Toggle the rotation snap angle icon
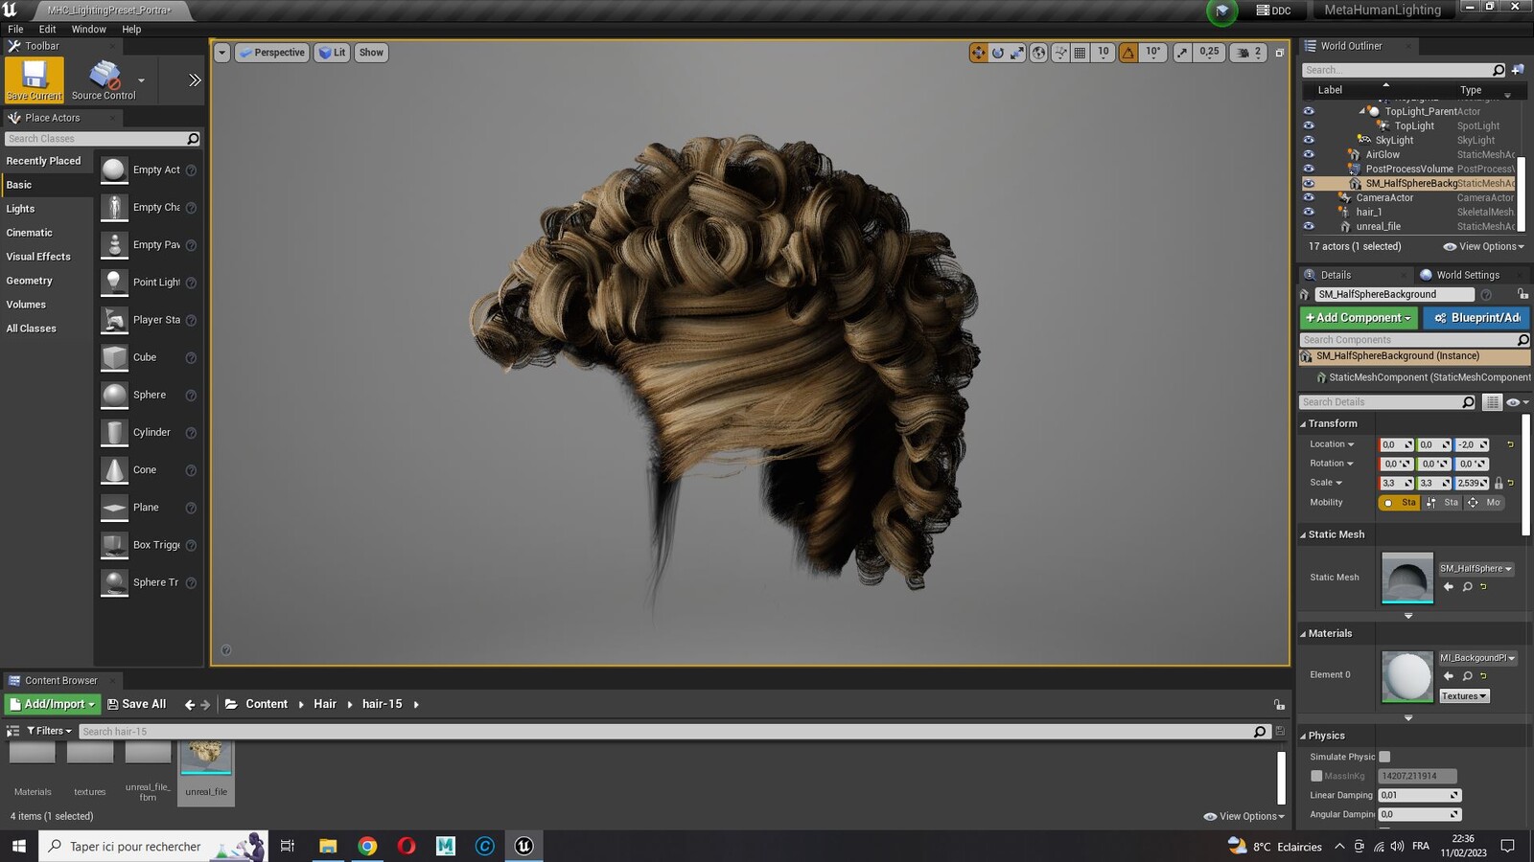1534x862 pixels. (x=1128, y=53)
